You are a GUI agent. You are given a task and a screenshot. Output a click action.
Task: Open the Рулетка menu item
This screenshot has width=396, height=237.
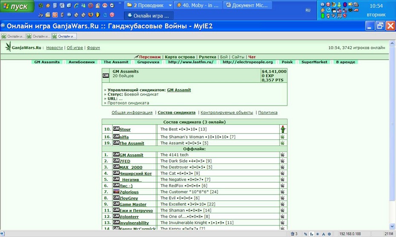pos(207,57)
